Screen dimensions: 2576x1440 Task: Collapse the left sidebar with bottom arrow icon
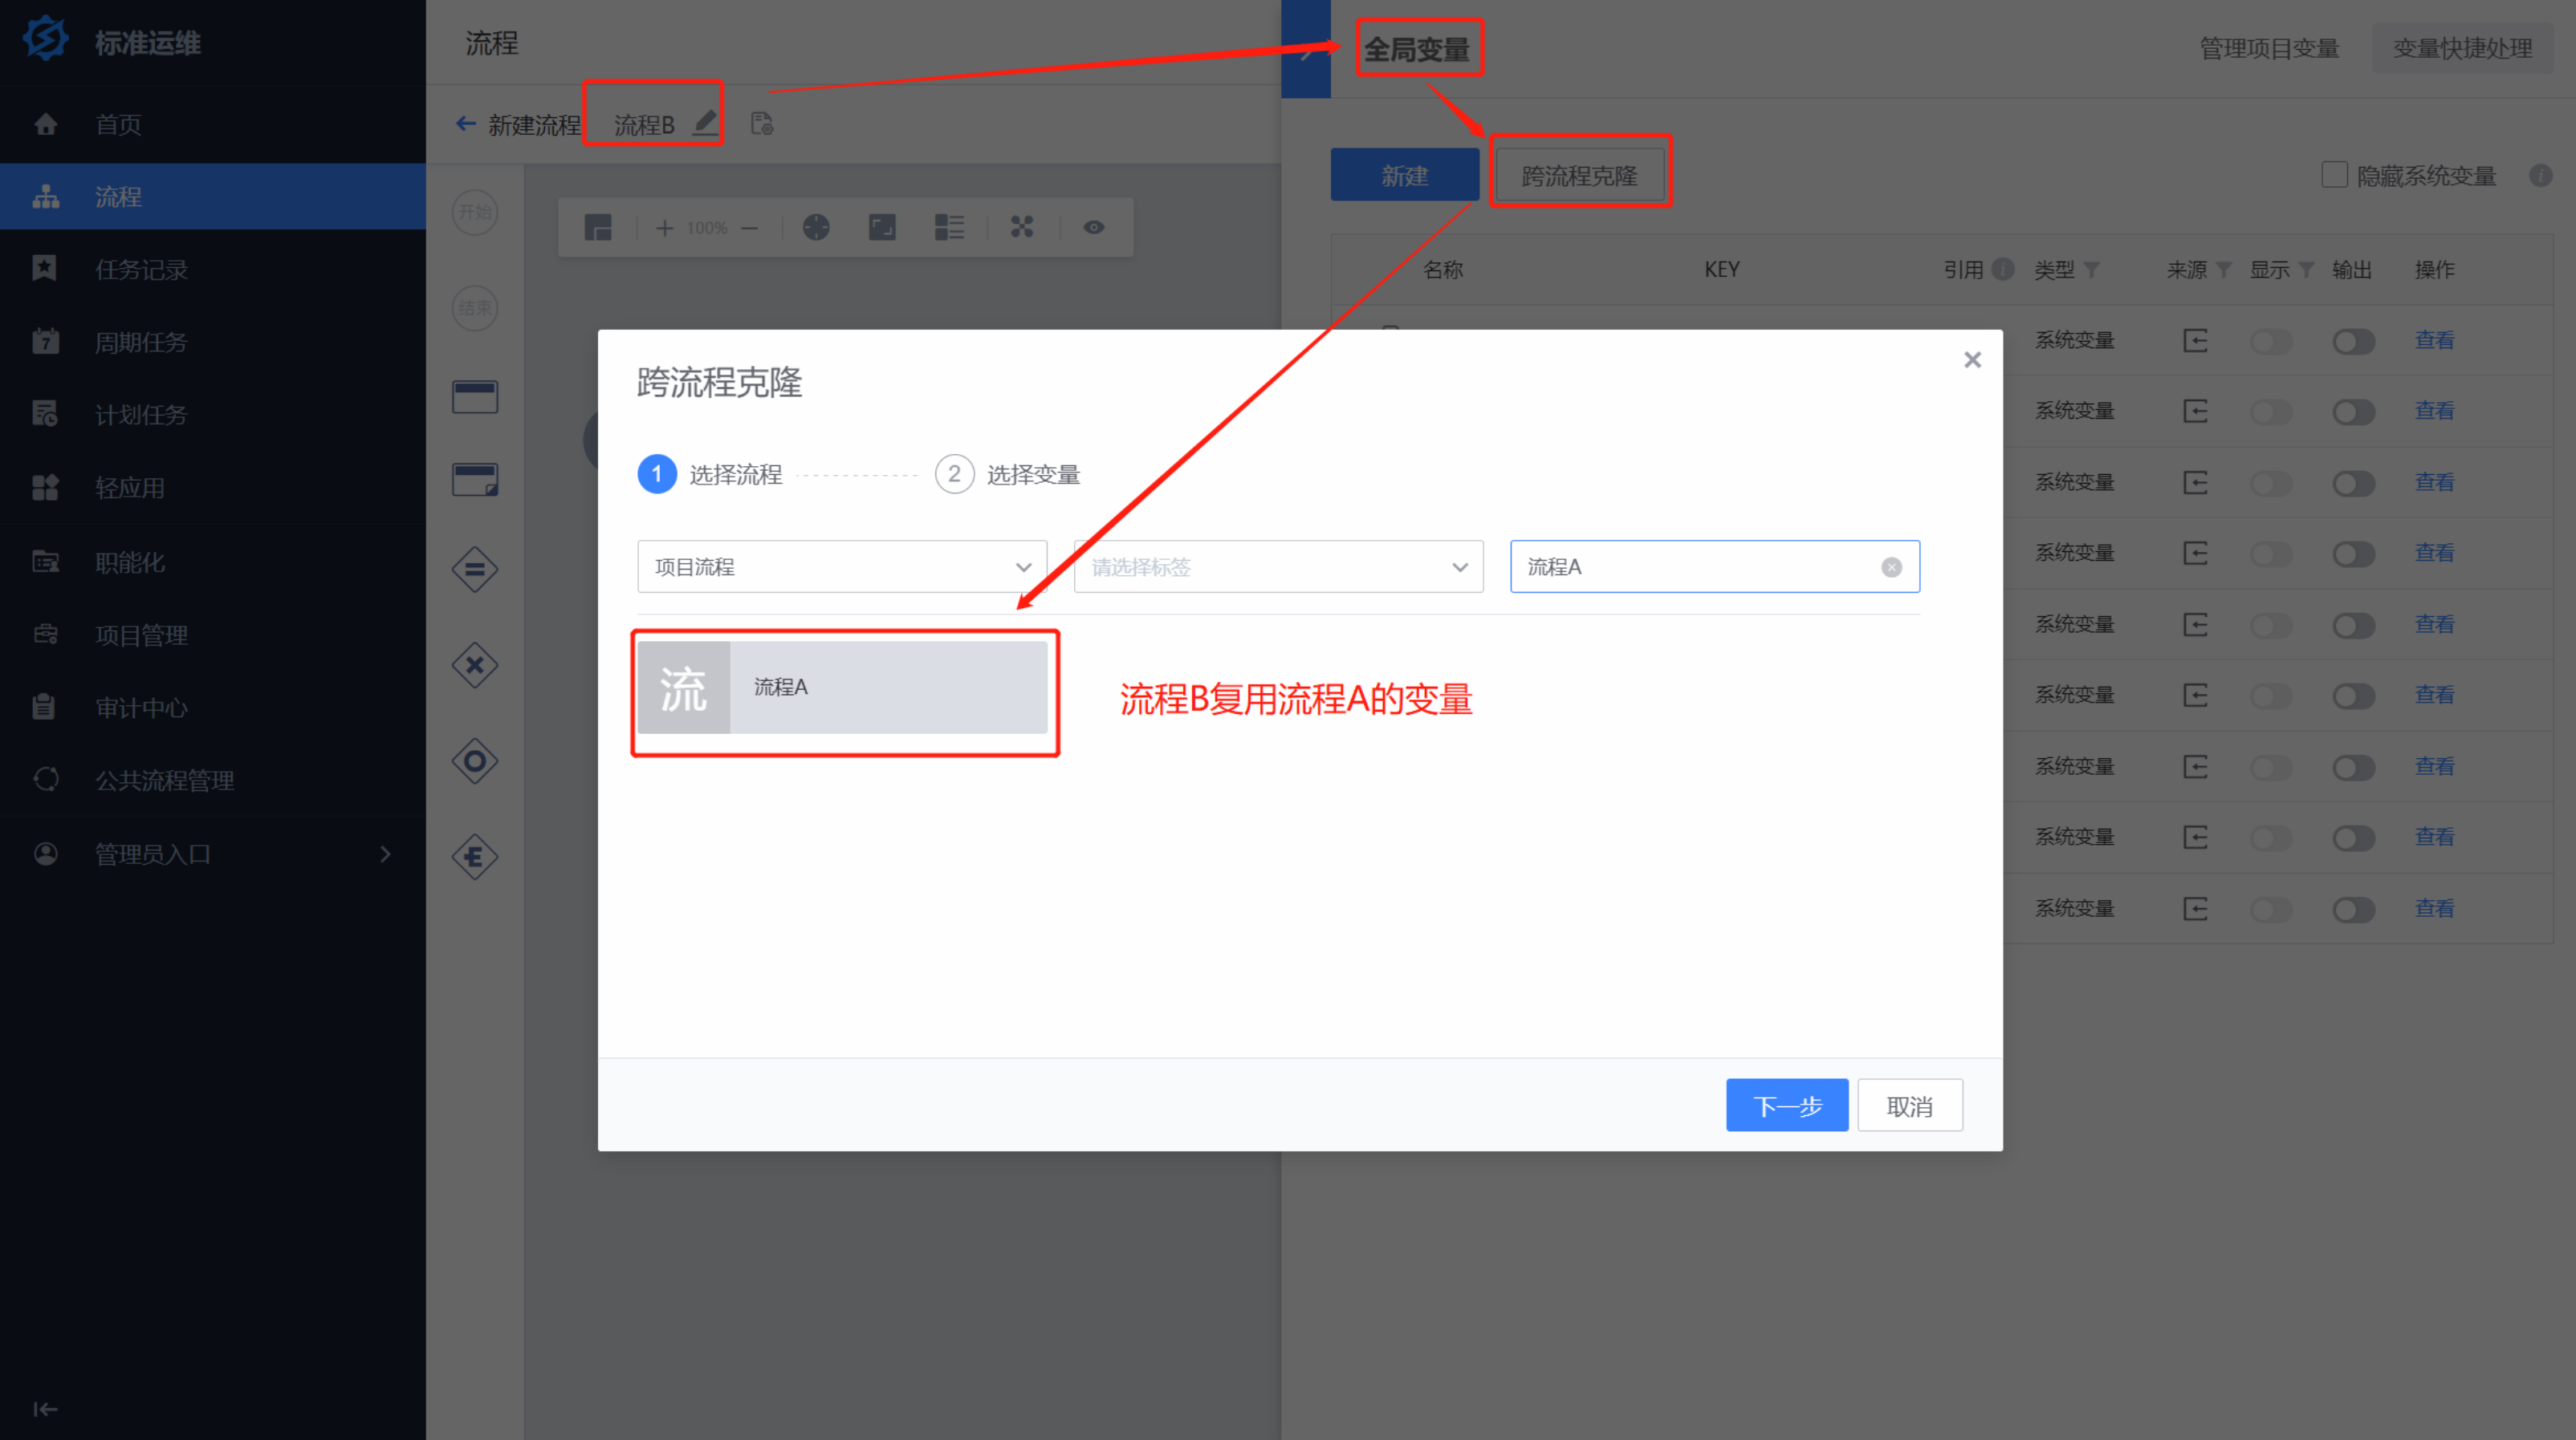pos(45,1409)
